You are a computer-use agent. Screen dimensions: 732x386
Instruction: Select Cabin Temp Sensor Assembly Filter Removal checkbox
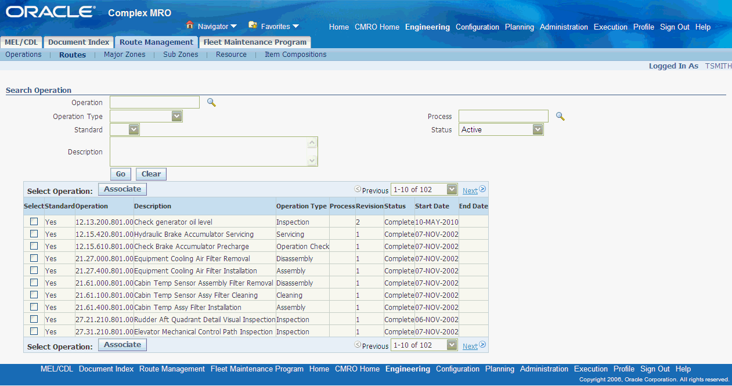(34, 282)
